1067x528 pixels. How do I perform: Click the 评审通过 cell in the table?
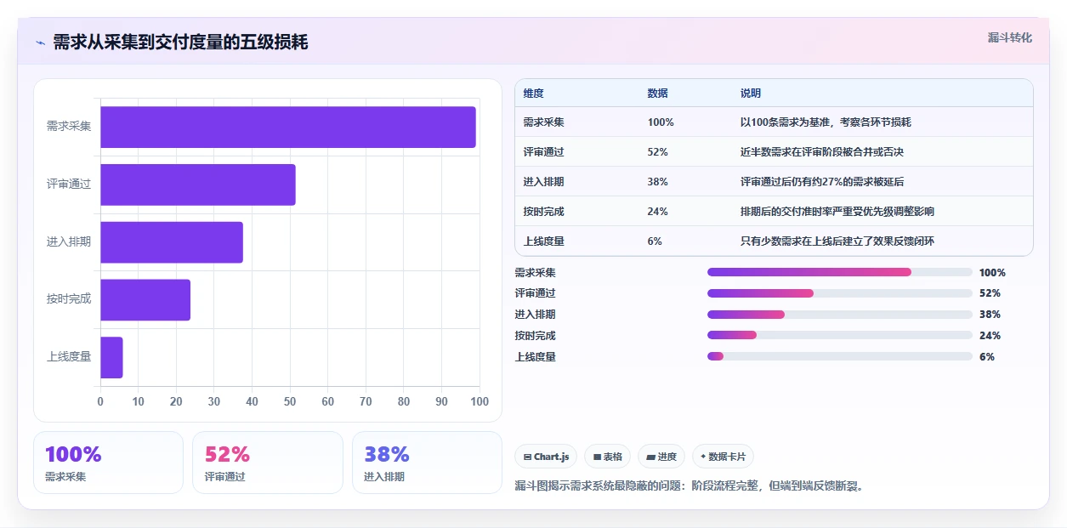click(x=544, y=152)
